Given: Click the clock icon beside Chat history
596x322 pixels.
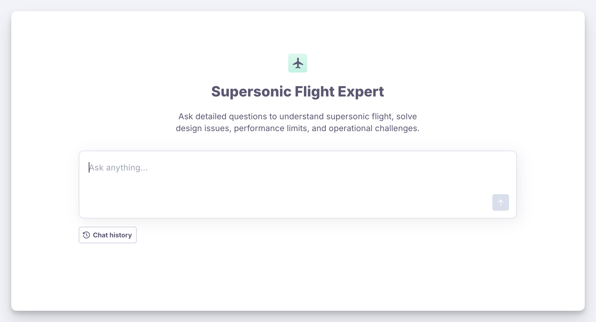Looking at the screenshot, I should coord(86,235).
